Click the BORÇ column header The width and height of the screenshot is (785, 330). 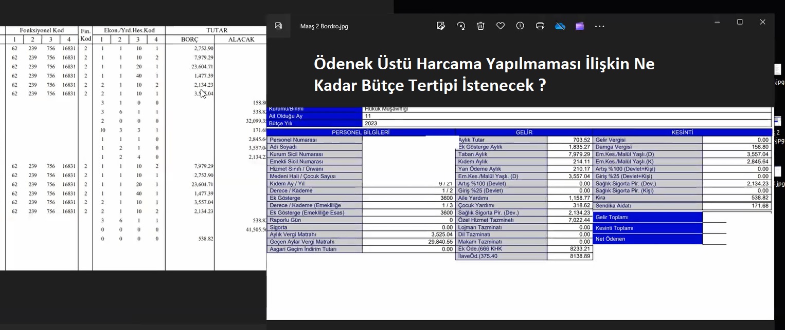[189, 40]
